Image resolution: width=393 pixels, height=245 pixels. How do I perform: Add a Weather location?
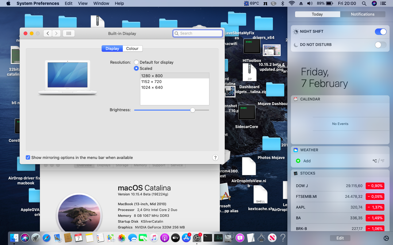(x=303, y=161)
